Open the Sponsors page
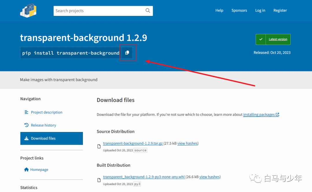Viewport: 312px width, 192px height. pyautogui.click(x=239, y=10)
